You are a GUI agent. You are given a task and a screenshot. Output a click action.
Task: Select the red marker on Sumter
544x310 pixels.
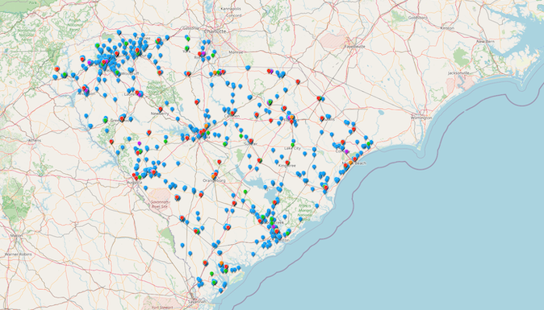[x=251, y=141]
